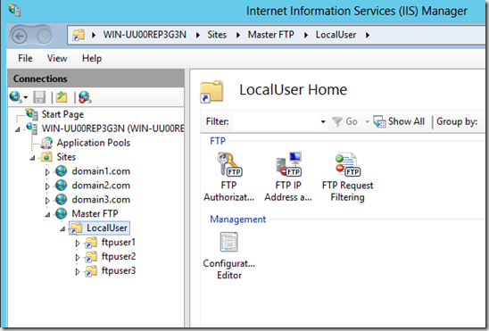Screen dimensions: 489x331
Task: Open the arrow after Sites breadcrumb
Action: [x=238, y=35]
